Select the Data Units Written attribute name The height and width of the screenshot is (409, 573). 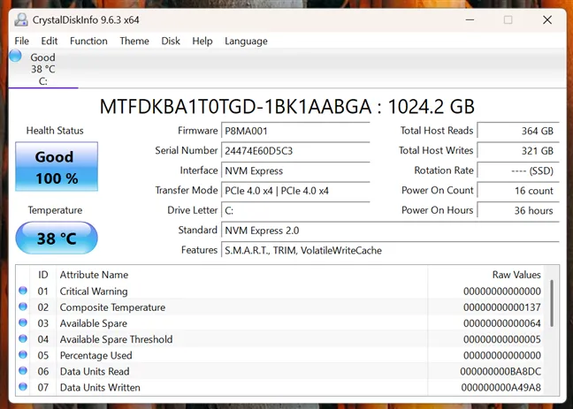click(100, 388)
